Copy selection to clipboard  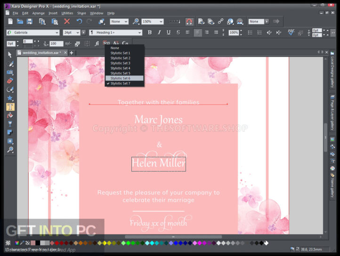pos(42,21)
